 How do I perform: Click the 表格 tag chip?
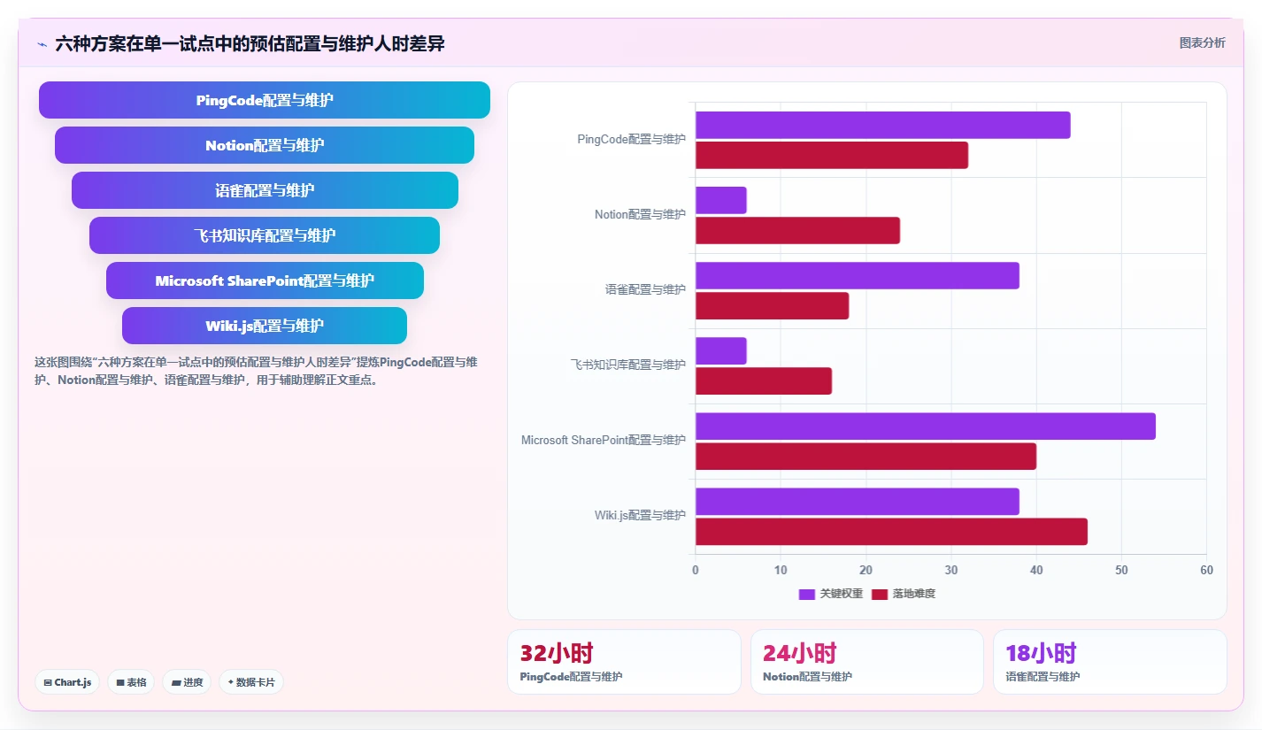point(131,682)
